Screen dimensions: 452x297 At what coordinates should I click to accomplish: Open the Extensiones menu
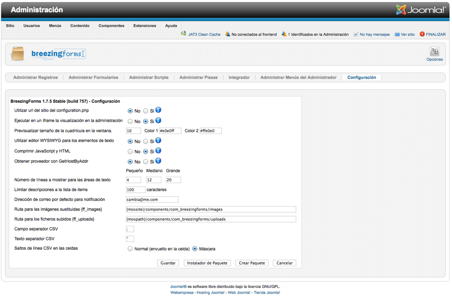coord(145,25)
